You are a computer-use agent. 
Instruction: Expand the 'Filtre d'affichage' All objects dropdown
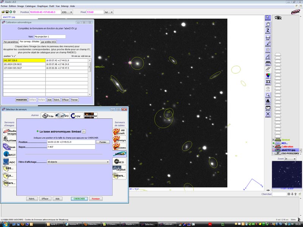point(78,162)
